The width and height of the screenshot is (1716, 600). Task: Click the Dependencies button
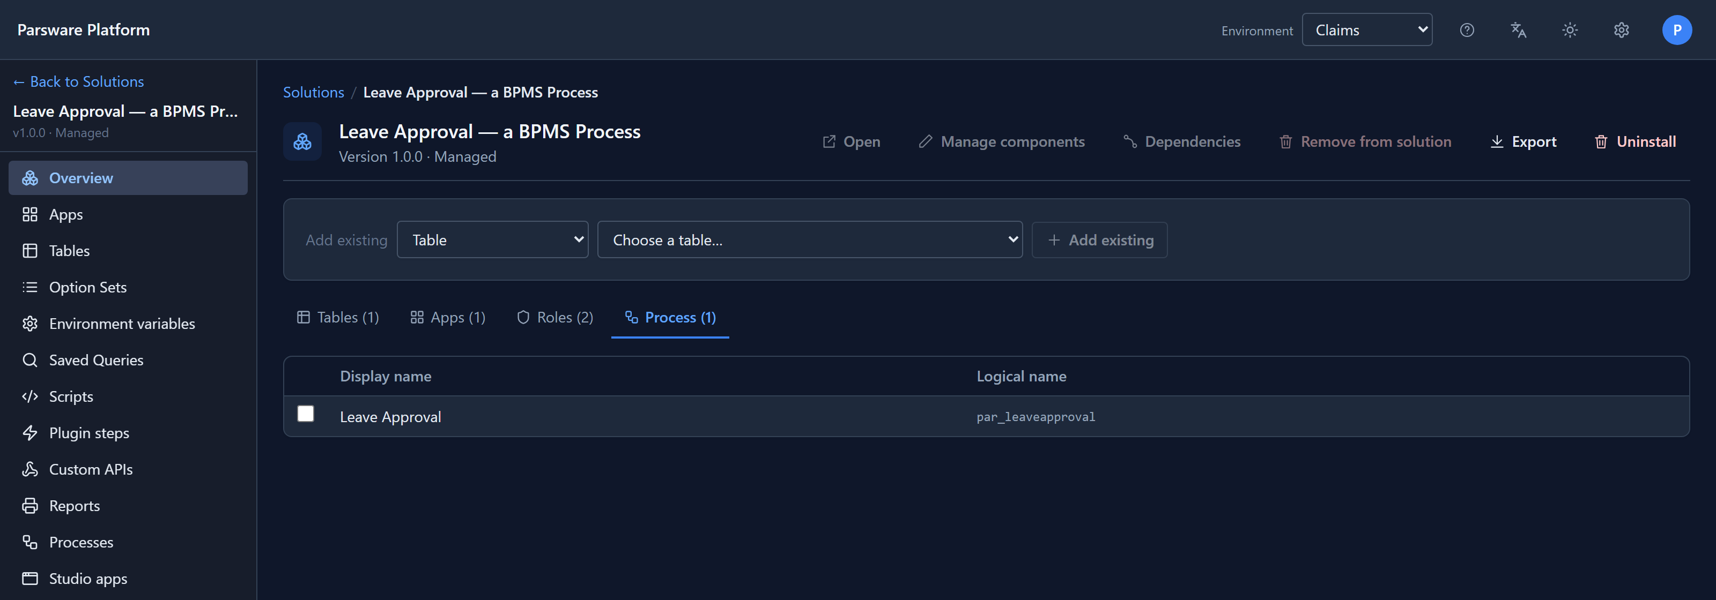coord(1182,141)
